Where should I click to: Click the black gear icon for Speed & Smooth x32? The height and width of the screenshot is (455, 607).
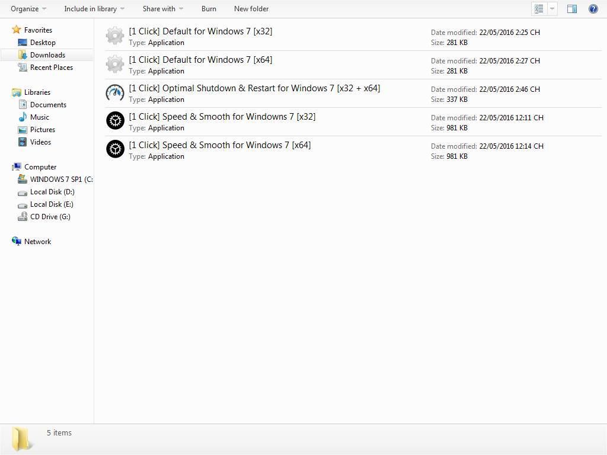click(x=115, y=121)
